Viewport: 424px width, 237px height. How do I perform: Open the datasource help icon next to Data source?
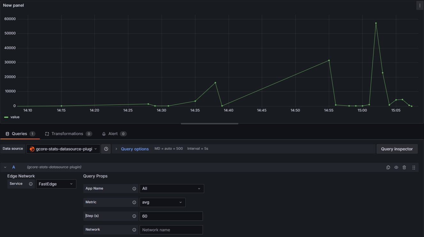point(106,149)
